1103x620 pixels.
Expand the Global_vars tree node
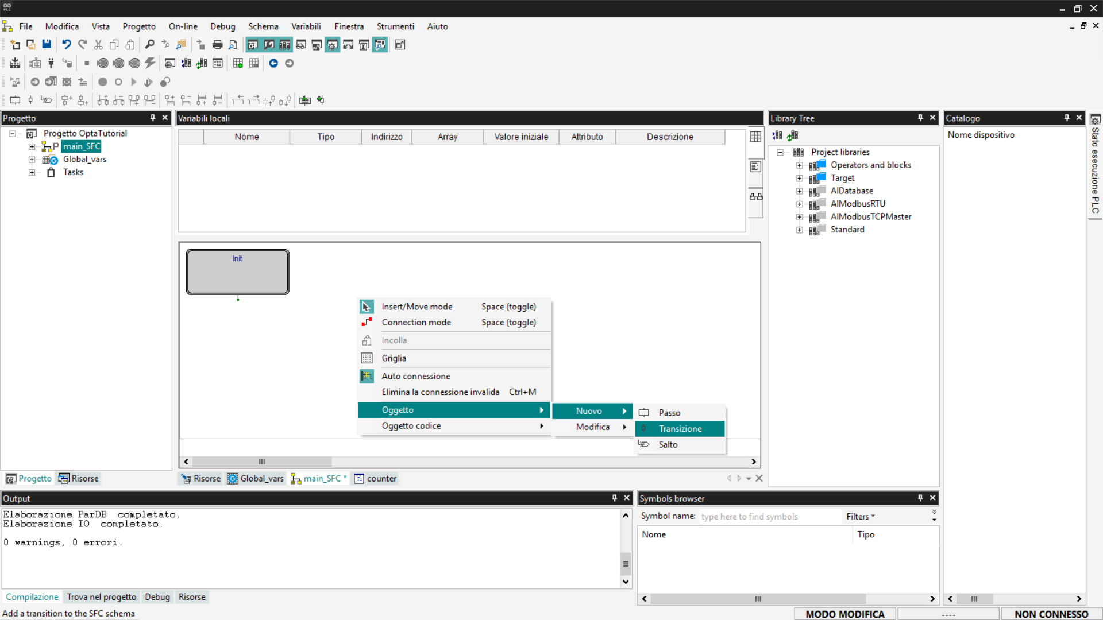click(32, 160)
